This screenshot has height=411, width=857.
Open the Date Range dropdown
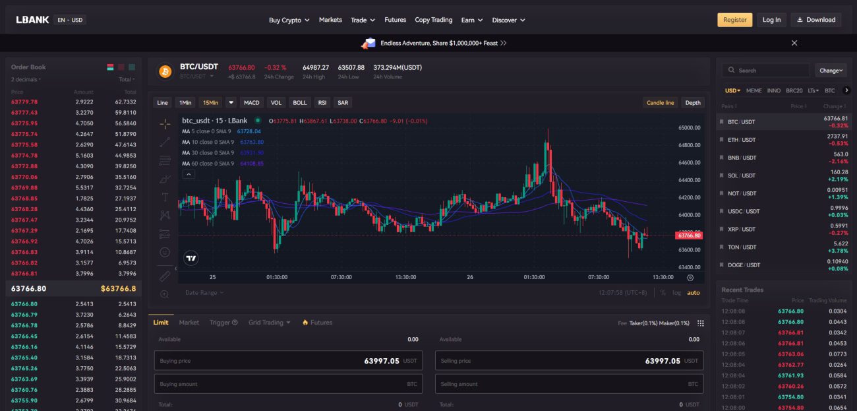204,293
